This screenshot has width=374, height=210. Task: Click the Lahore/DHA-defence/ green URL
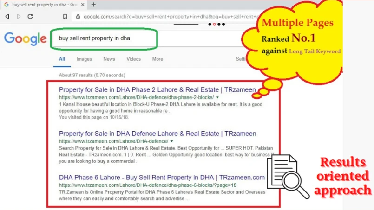[113, 141]
